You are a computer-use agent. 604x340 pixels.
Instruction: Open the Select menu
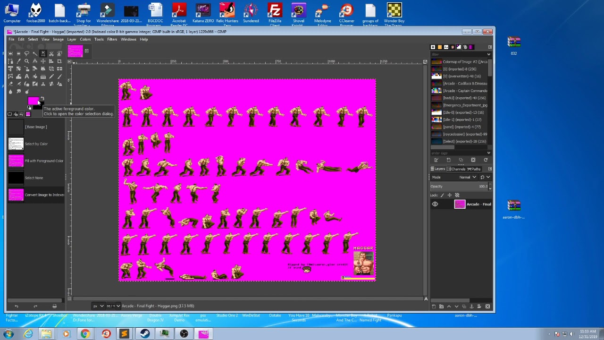[x=33, y=39]
